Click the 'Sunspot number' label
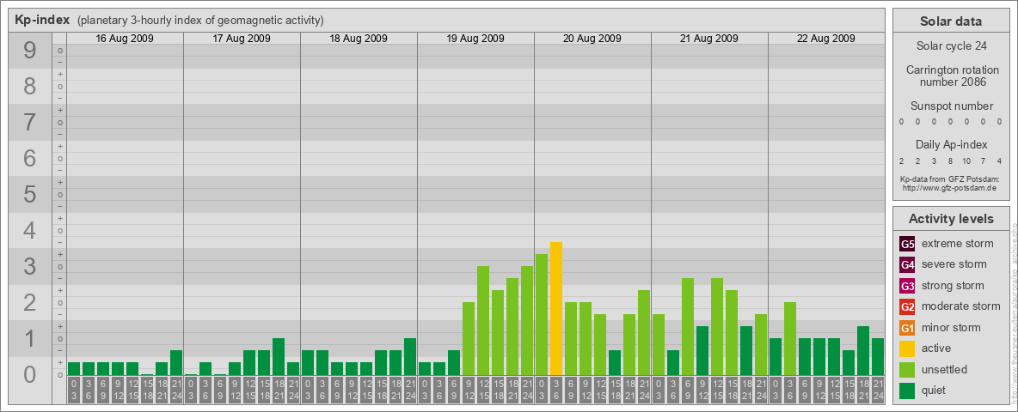Screen dimensions: 1018x412 pyautogui.click(x=952, y=106)
